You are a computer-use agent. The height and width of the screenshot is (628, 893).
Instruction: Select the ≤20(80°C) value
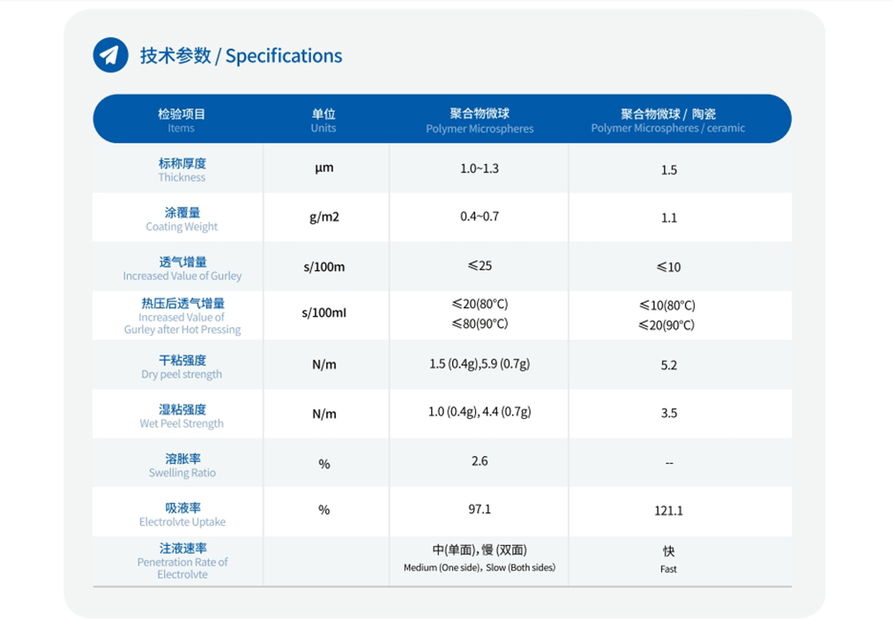pyautogui.click(x=480, y=303)
